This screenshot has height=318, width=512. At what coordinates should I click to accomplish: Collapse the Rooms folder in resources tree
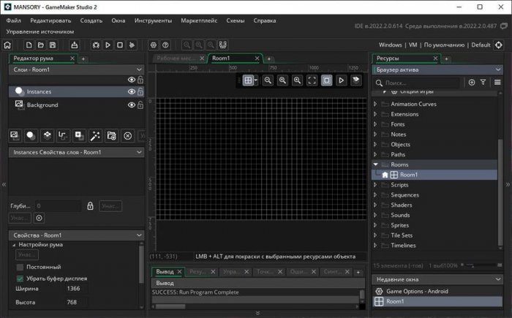pos(377,164)
